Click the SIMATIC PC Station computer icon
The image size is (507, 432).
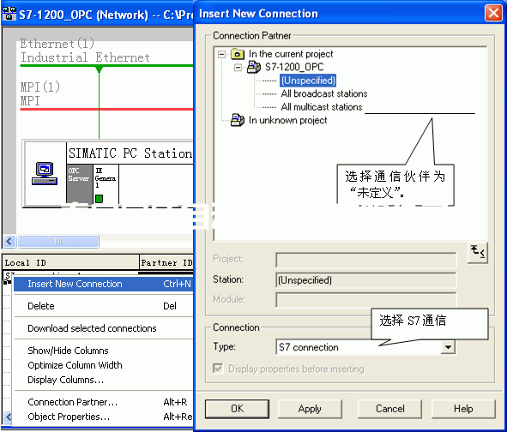click(x=45, y=174)
